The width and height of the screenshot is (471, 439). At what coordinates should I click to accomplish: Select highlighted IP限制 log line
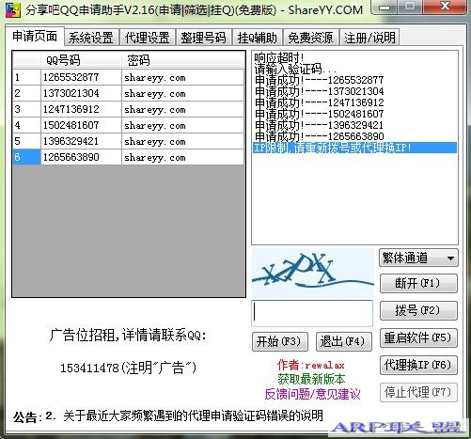354,148
